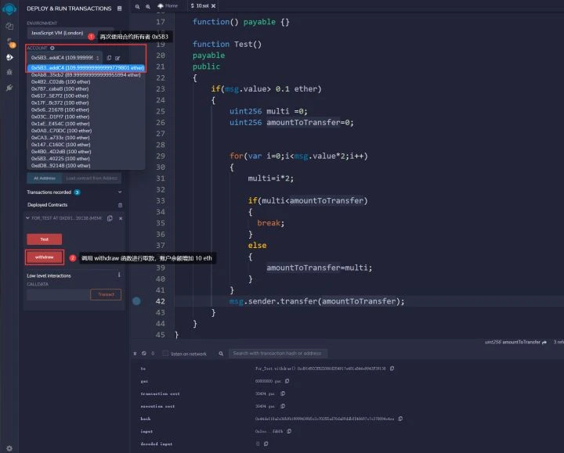Toggle listen on network checkbox
Image resolution: width=564 pixels, height=453 pixels.
tap(165, 354)
